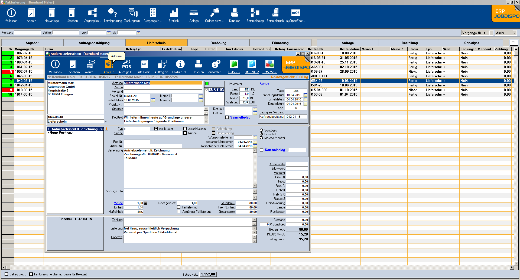Switch to the Rechnung tab
Screen dimensions: 520x280
[x=218, y=43]
